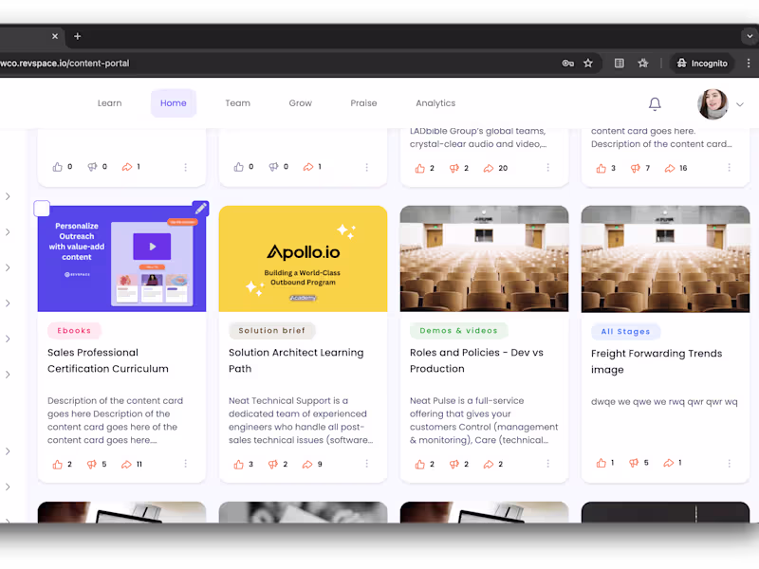The image size is (759, 569).
Task: Bookmark this page with the star icon
Action: tap(588, 64)
